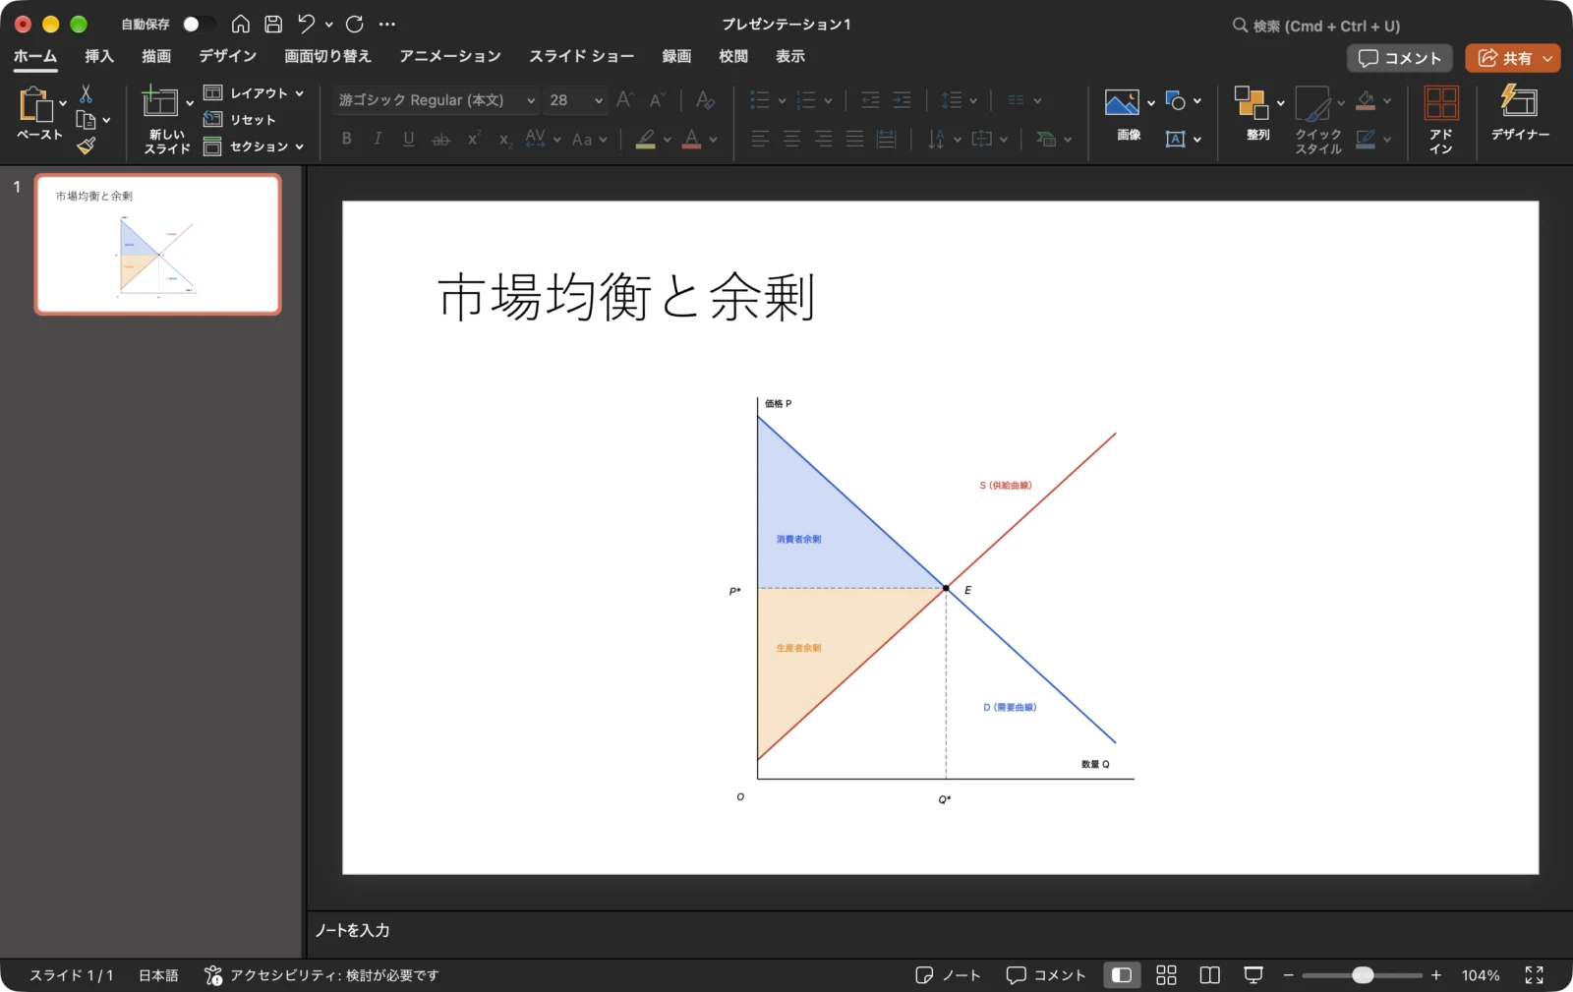The width and height of the screenshot is (1573, 992).
Task: Select slide 1 thumbnail
Action: pos(157,245)
